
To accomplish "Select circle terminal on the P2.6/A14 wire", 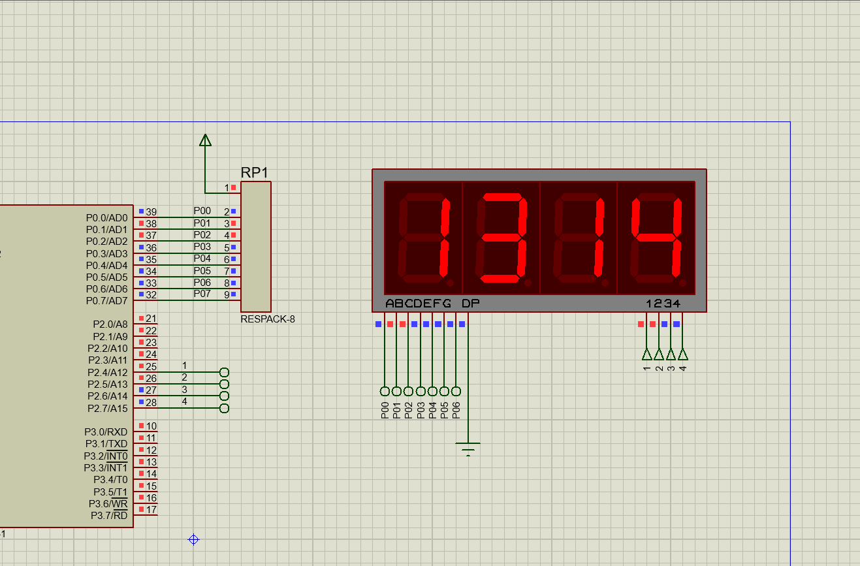I will [225, 396].
